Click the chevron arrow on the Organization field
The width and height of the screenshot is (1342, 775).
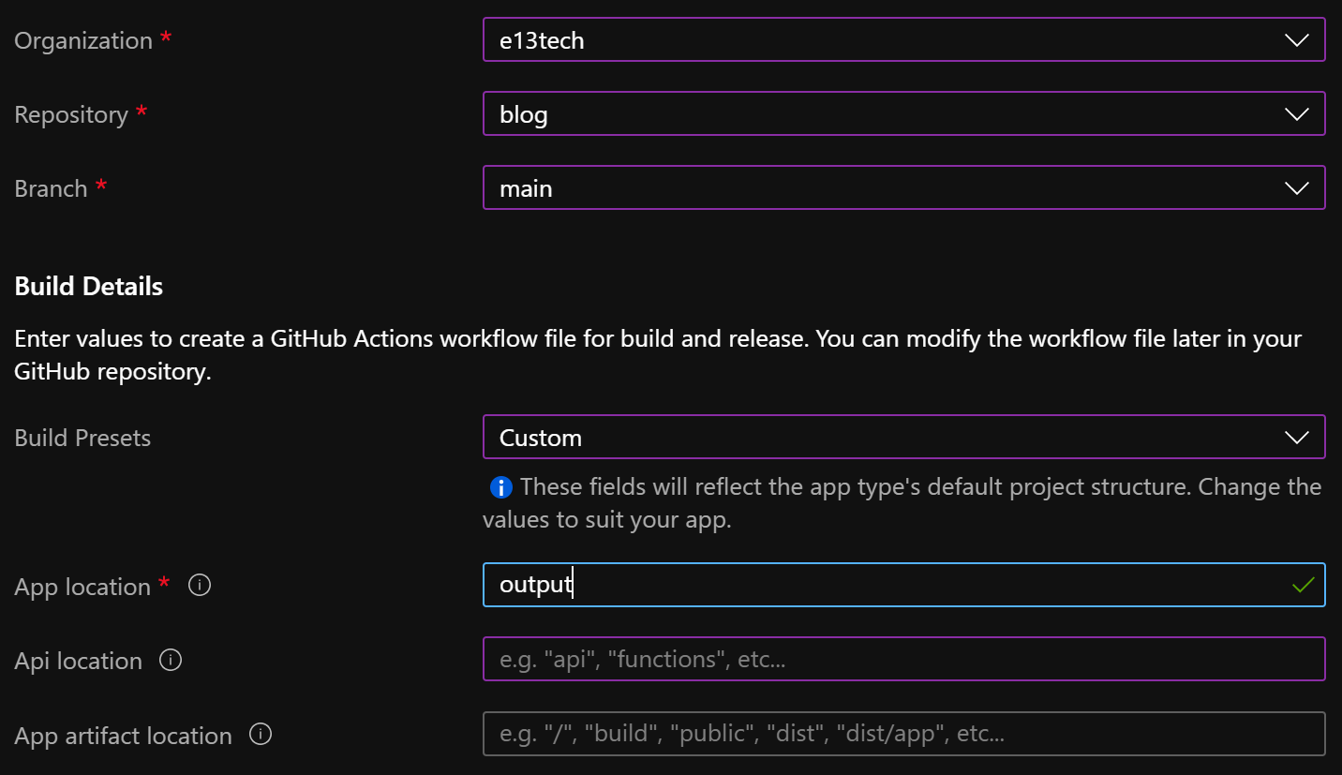[x=1296, y=40]
